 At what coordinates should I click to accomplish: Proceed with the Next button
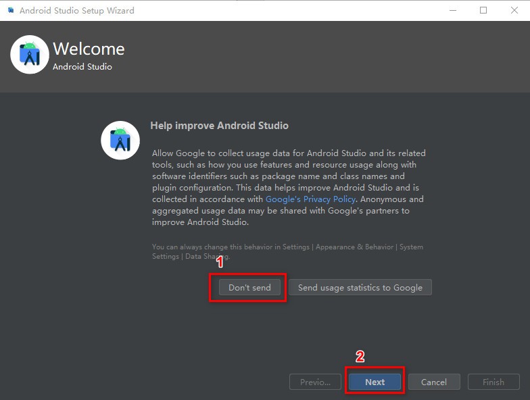(375, 382)
